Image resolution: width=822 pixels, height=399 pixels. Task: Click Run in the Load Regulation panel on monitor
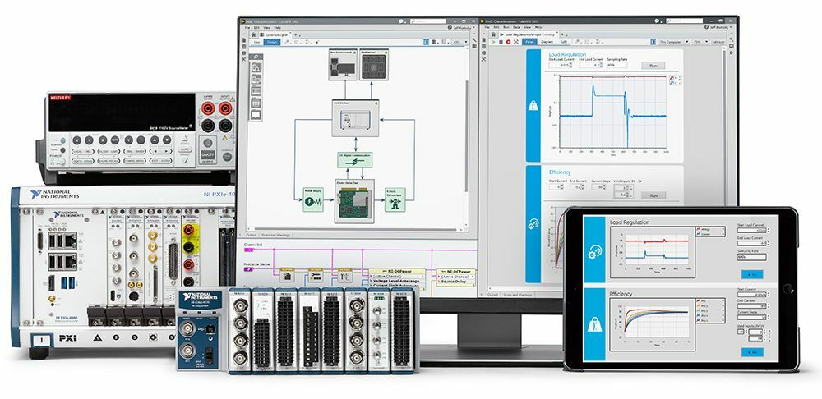click(x=653, y=65)
